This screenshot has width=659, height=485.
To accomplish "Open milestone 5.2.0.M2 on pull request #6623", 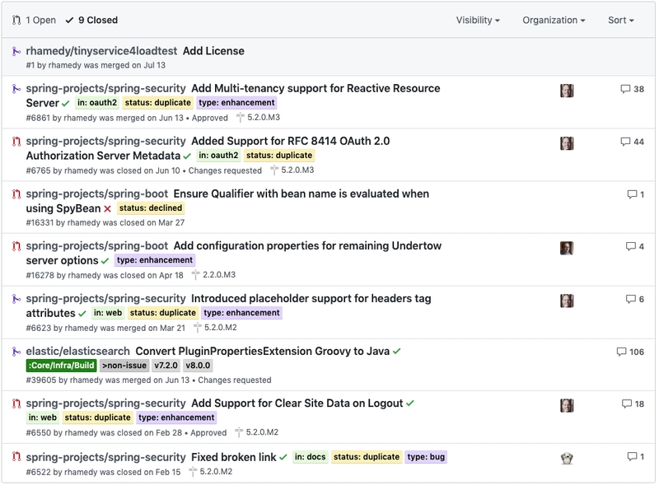I will (215, 328).
